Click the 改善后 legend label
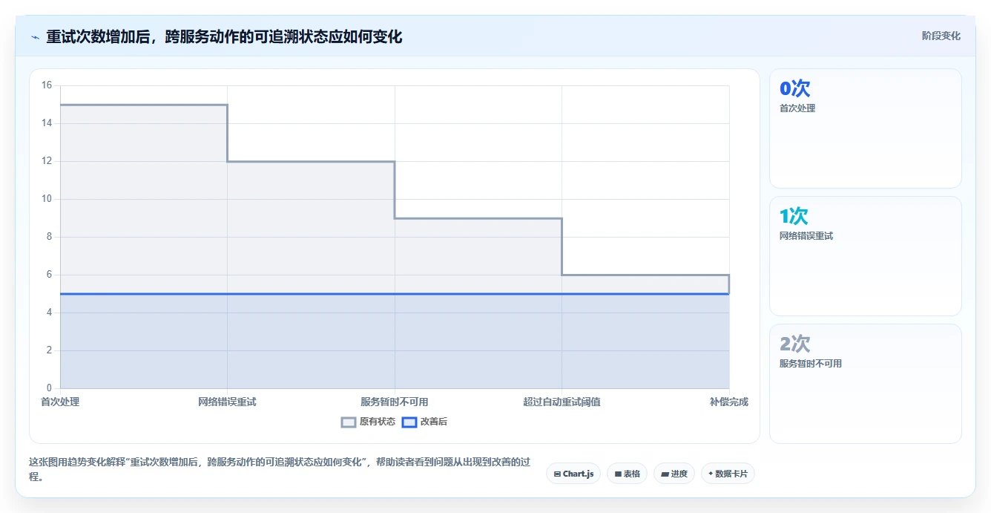 (434, 422)
